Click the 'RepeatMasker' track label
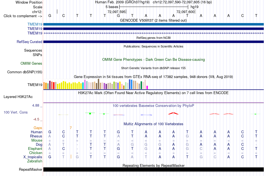The width and height of the screenshot is (264, 176). coord(31,169)
